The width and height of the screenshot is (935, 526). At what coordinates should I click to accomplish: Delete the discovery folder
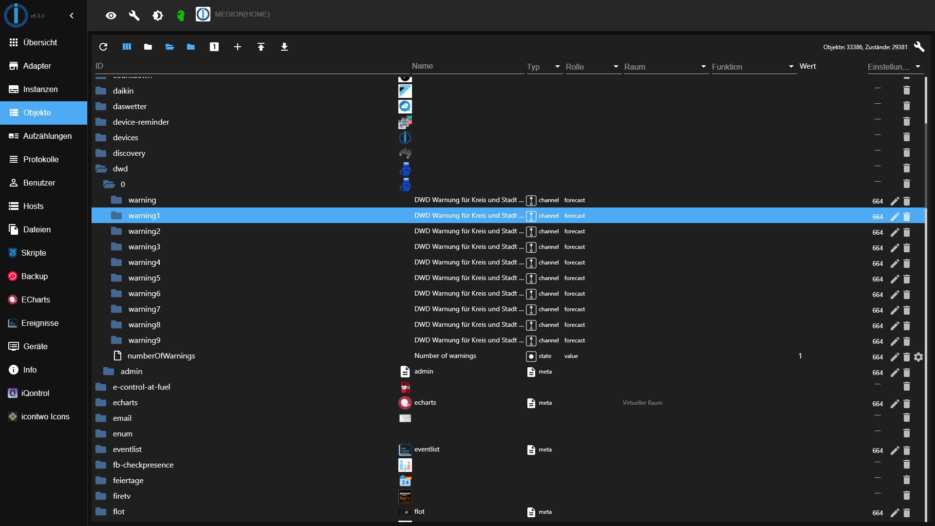[x=907, y=152]
